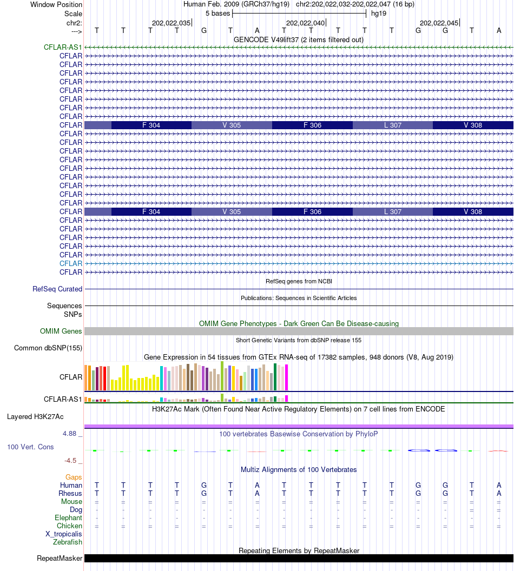514x571 pixels.
Task: Click codon F 306 in the upper coding transcript
Action: pyautogui.click(x=312, y=125)
